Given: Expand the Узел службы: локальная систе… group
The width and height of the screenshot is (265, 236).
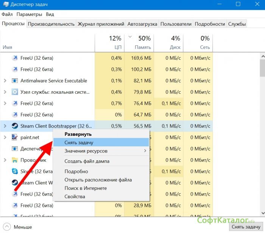Looking at the screenshot, I should click(x=5, y=92).
